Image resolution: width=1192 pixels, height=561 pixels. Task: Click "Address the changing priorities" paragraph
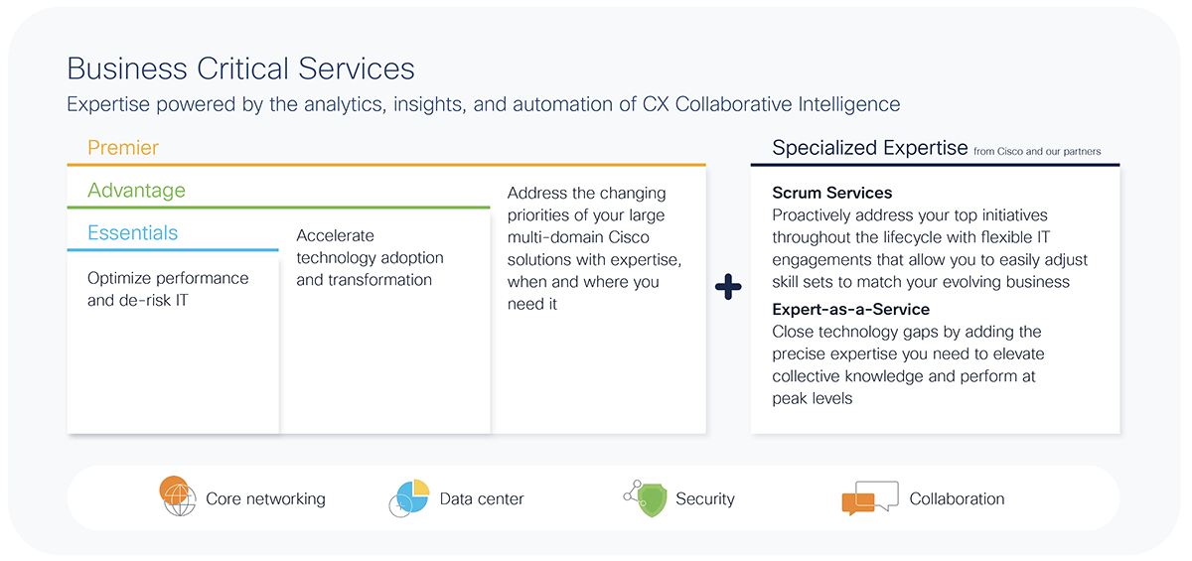click(594, 248)
